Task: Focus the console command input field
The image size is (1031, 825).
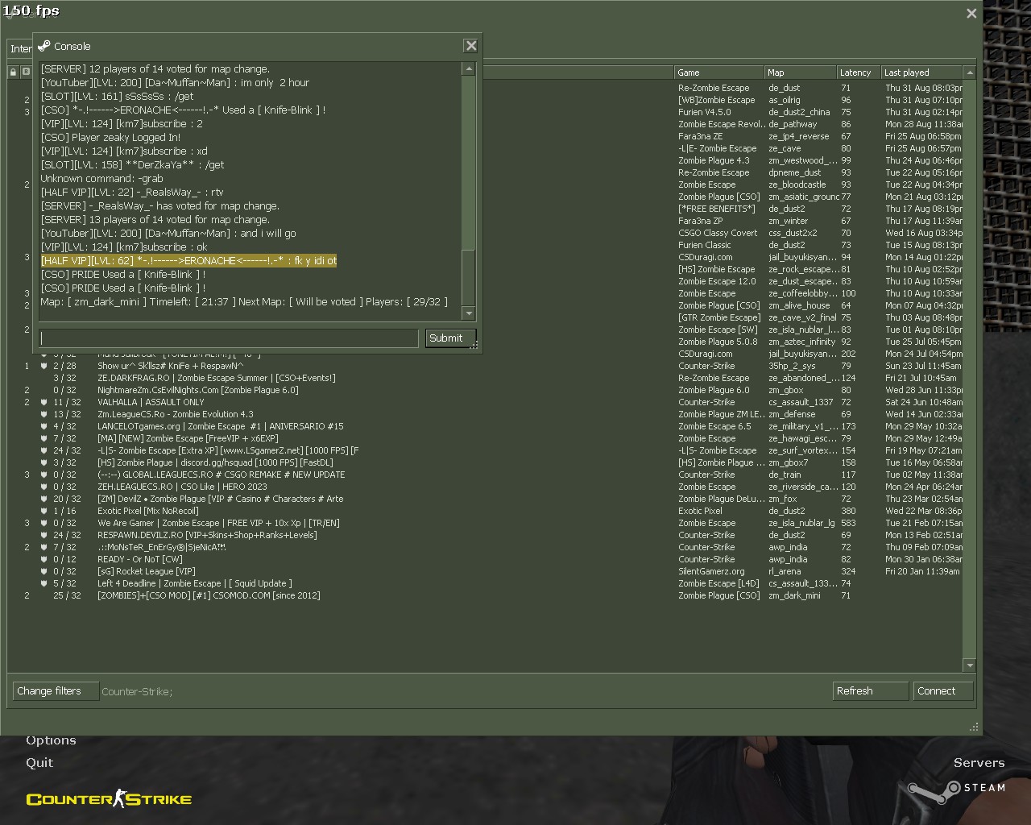Action: [229, 338]
